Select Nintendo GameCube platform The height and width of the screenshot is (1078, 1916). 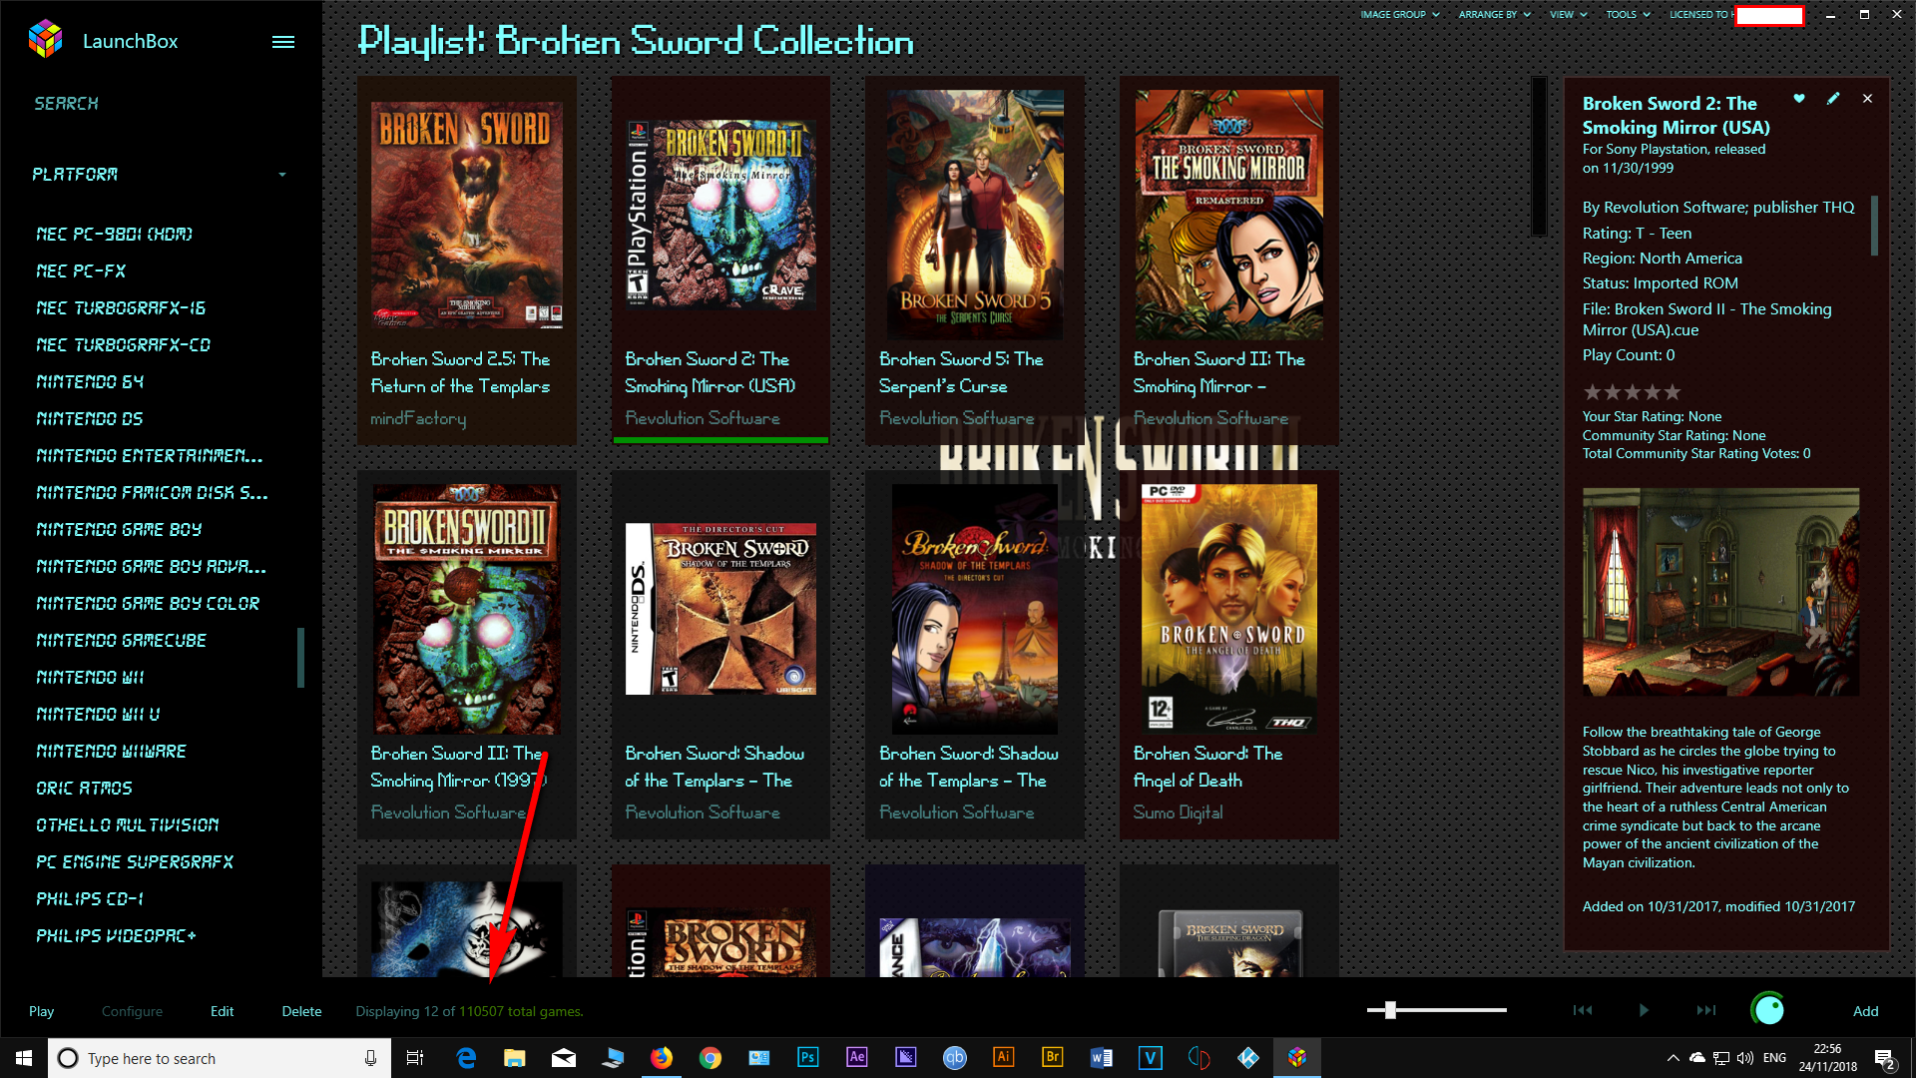(x=122, y=641)
